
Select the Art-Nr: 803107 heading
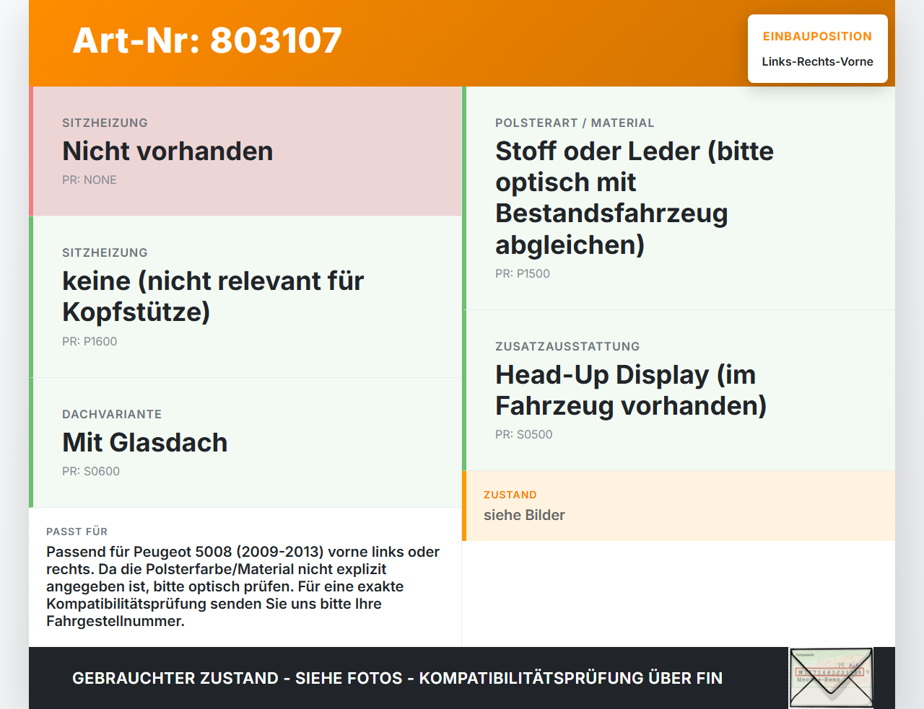pos(207,40)
